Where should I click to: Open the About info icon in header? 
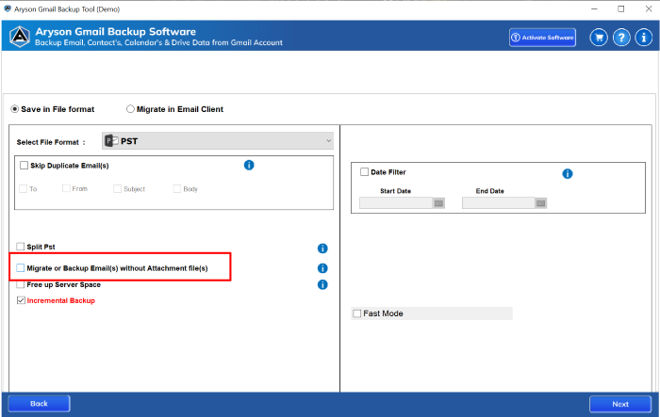click(644, 38)
